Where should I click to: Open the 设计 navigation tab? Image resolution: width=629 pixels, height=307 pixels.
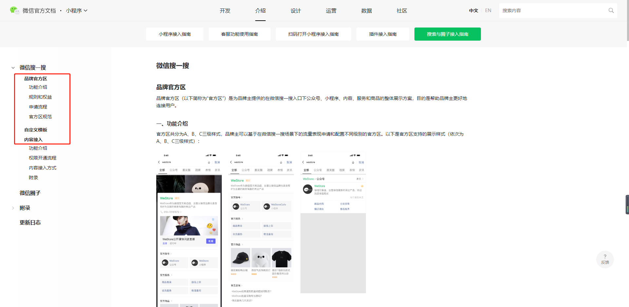[x=296, y=10]
